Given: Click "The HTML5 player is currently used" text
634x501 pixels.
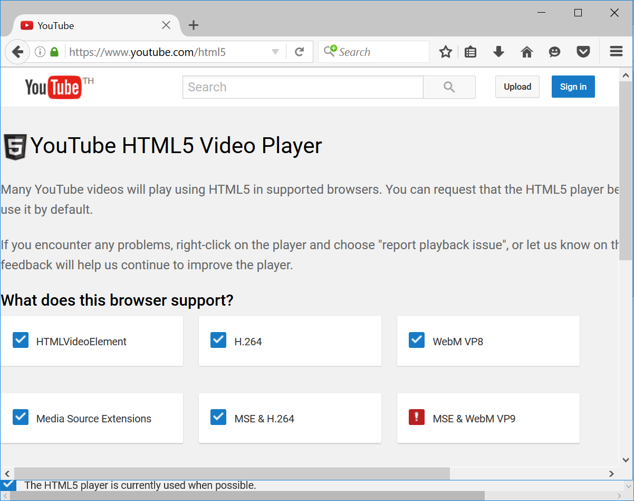Looking at the screenshot, I should (x=140, y=485).
